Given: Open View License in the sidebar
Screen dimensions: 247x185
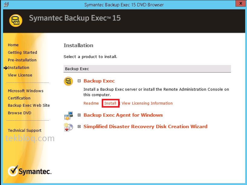Looking at the screenshot, I should (x=20, y=75).
